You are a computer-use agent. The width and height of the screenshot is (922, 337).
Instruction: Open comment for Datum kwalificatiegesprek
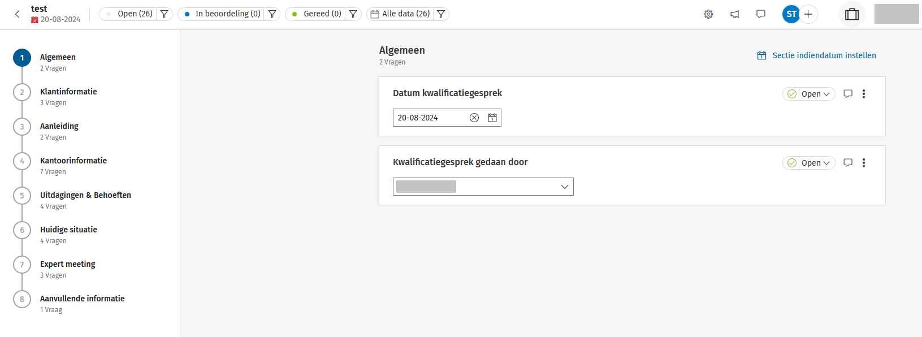(x=848, y=94)
